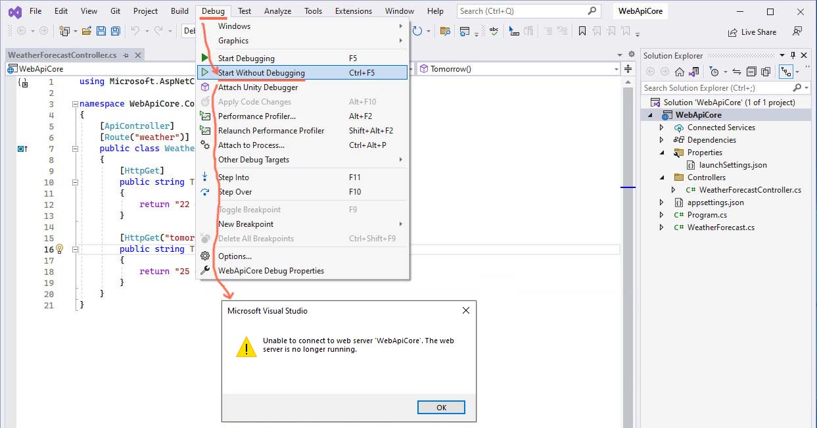Open the Analyze menu
The width and height of the screenshot is (817, 428).
(x=277, y=11)
